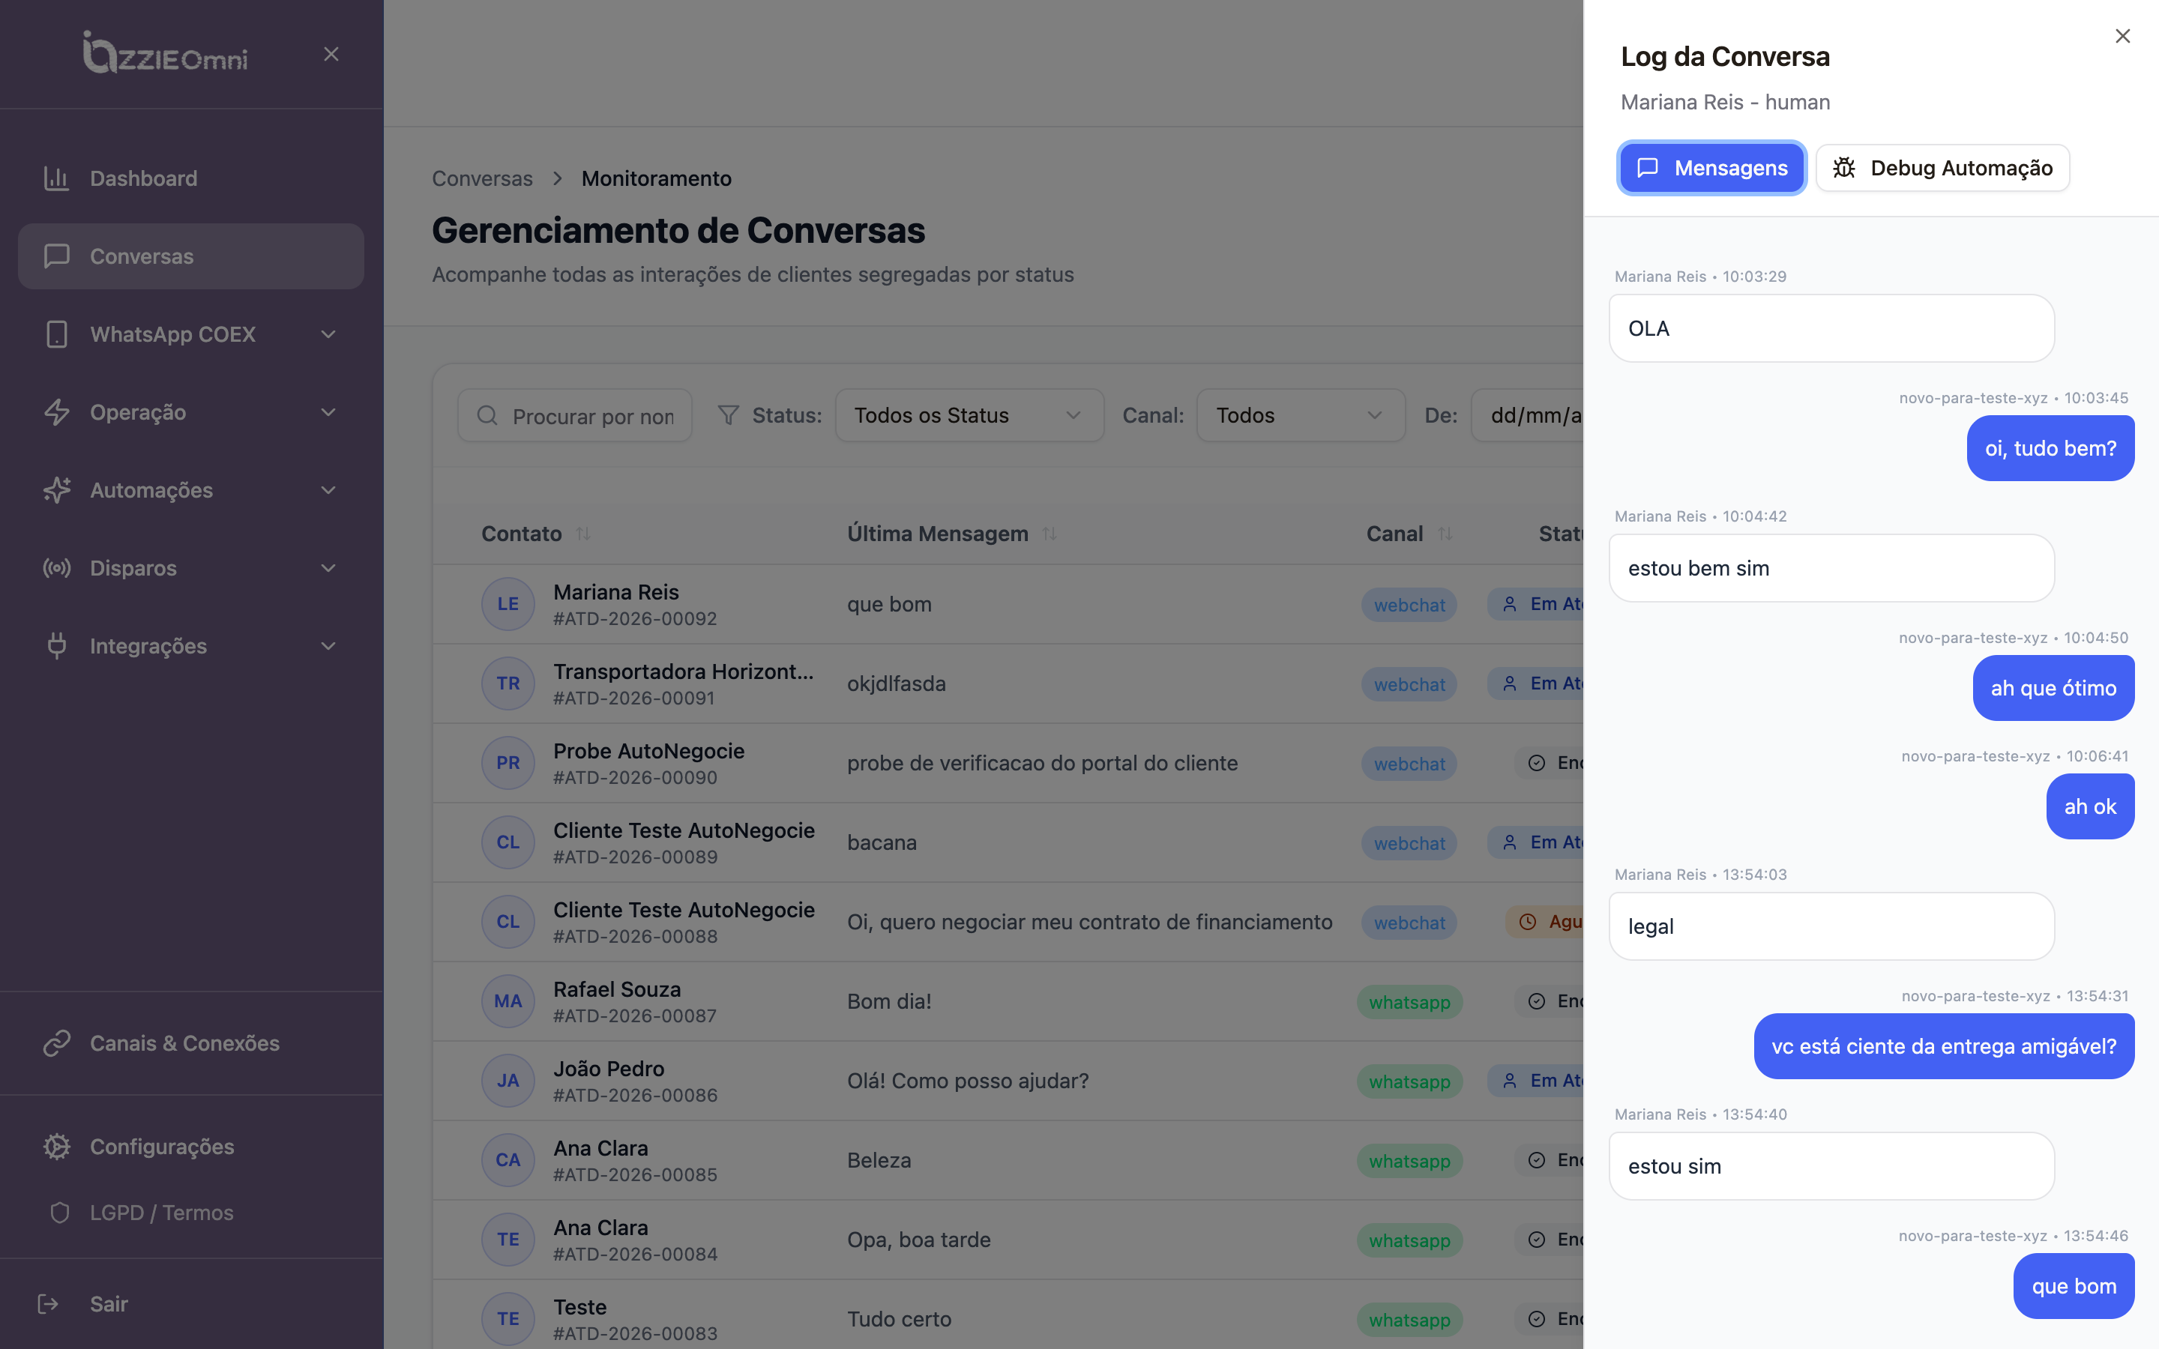The width and height of the screenshot is (2159, 1349).
Task: Sort by Contato column arrows
Action: click(582, 534)
